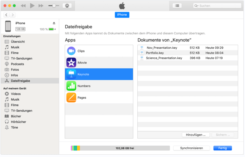Open Hörbücher under Auf meinem Gerät
This screenshot has width=245, height=157.
pos(18,122)
